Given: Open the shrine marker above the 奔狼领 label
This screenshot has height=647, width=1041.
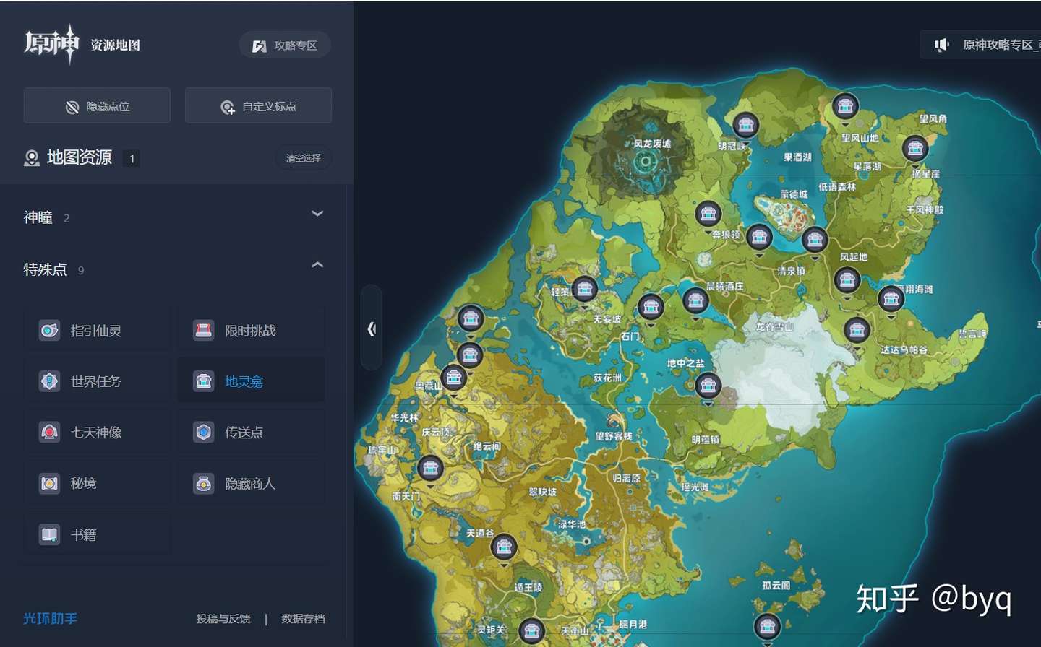Looking at the screenshot, I should click(708, 214).
